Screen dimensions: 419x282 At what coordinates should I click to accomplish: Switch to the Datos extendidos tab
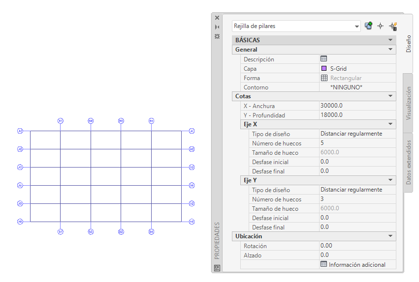coord(408,162)
